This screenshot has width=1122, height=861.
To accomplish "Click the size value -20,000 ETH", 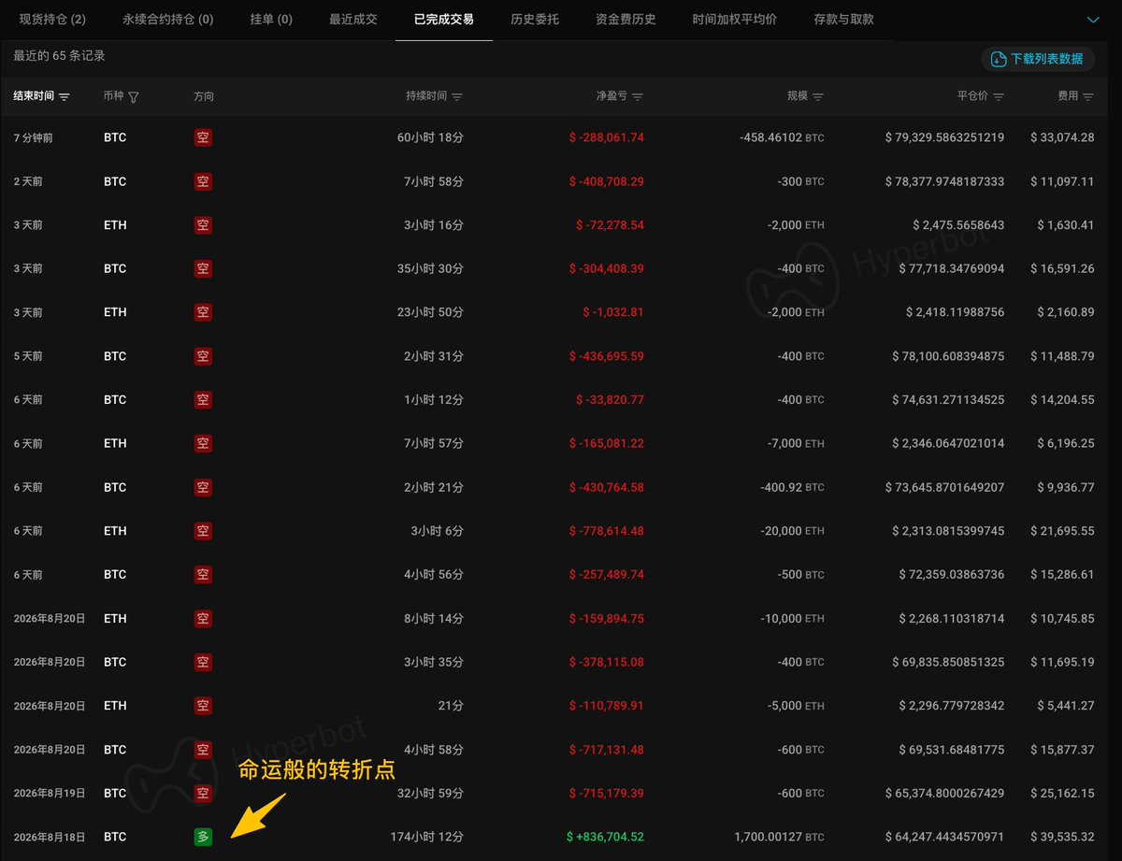I will (x=791, y=531).
